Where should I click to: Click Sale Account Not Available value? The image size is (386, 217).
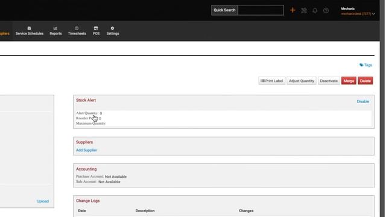click(109, 182)
